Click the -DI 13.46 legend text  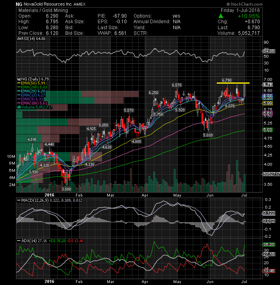(x=75, y=241)
